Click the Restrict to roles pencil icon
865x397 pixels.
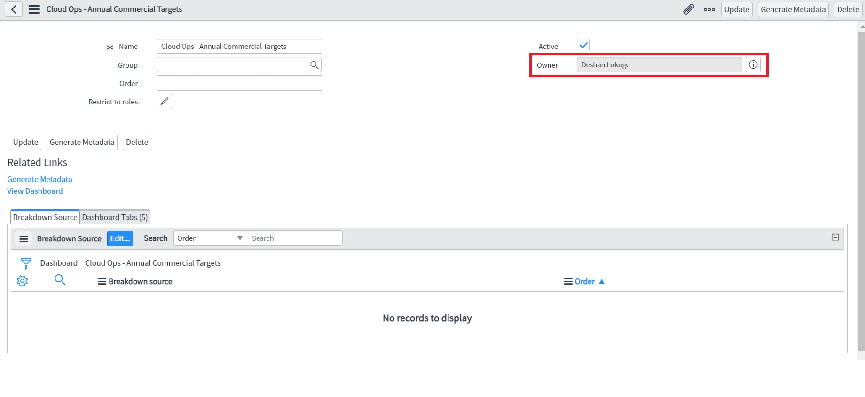point(164,102)
